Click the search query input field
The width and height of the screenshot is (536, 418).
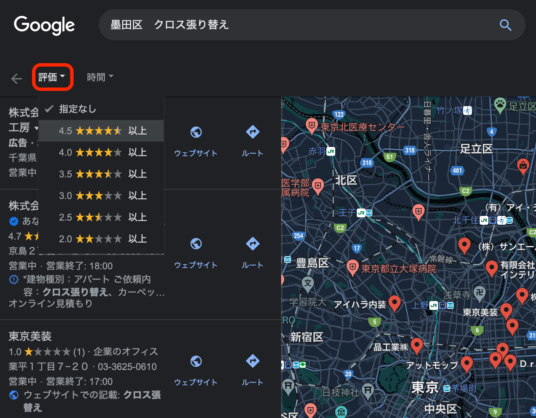coord(297,25)
